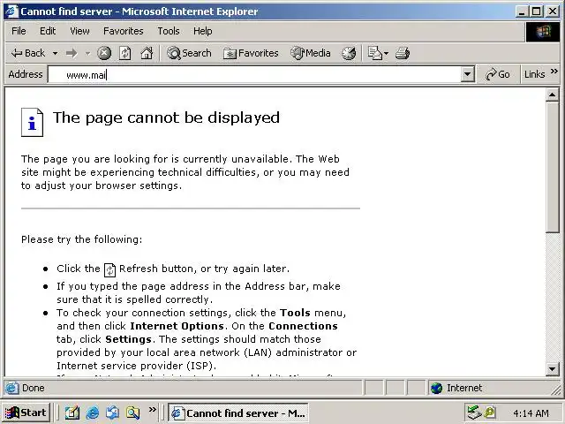Image resolution: width=565 pixels, height=424 pixels.
Task: Go to Home page icon
Action: (x=147, y=53)
